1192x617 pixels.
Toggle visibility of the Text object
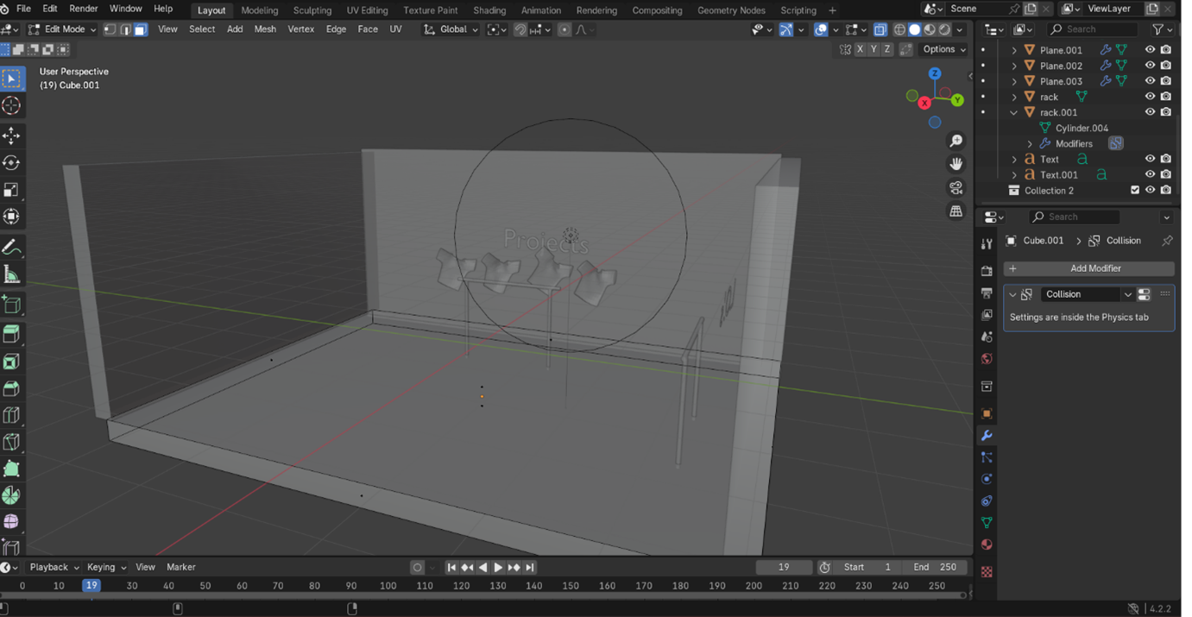tap(1150, 159)
